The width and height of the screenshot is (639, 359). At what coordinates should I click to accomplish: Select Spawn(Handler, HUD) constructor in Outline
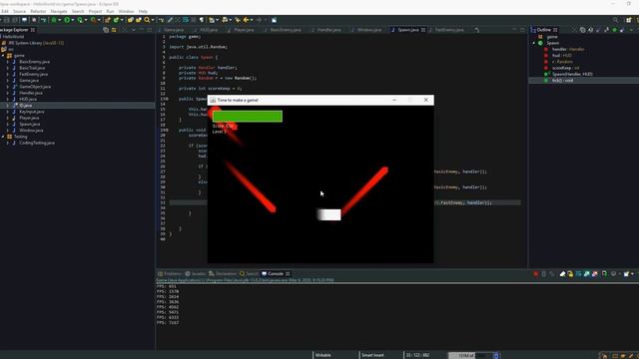(572, 74)
